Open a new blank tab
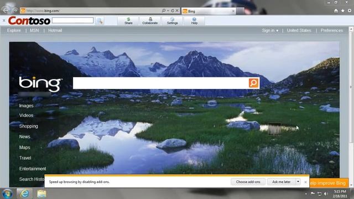The height and width of the screenshot is (199, 354). point(240,11)
